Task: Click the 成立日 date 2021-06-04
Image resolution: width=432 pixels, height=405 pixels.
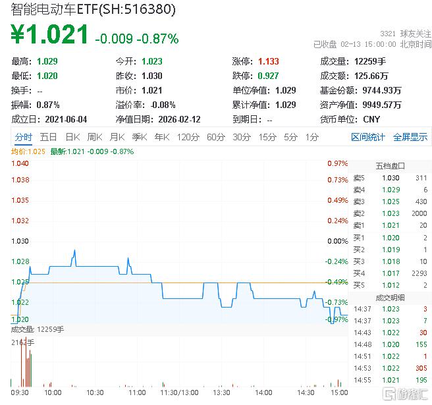Action: pyautogui.click(x=66, y=119)
